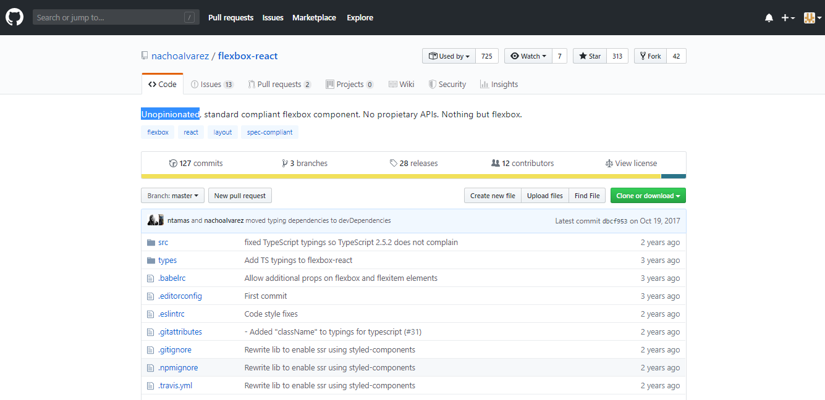
Task: Fork the flexbox-react repository
Action: click(651, 56)
